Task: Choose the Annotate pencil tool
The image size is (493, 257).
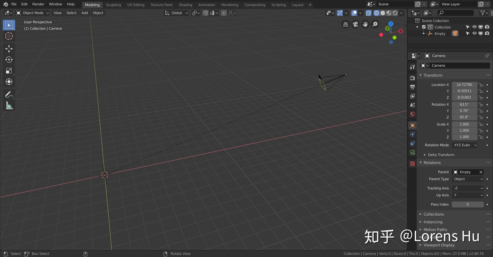Action: (9, 95)
